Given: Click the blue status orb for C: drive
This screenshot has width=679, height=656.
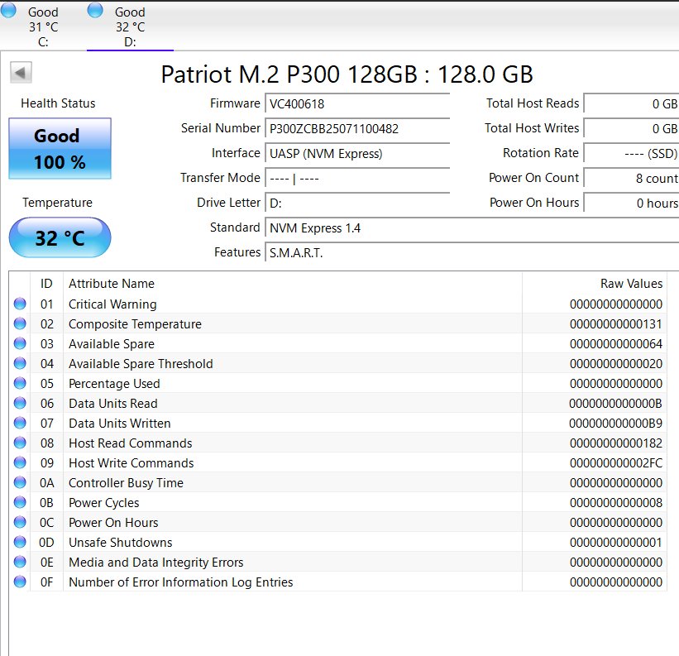Looking at the screenshot, I should click(x=9, y=11).
